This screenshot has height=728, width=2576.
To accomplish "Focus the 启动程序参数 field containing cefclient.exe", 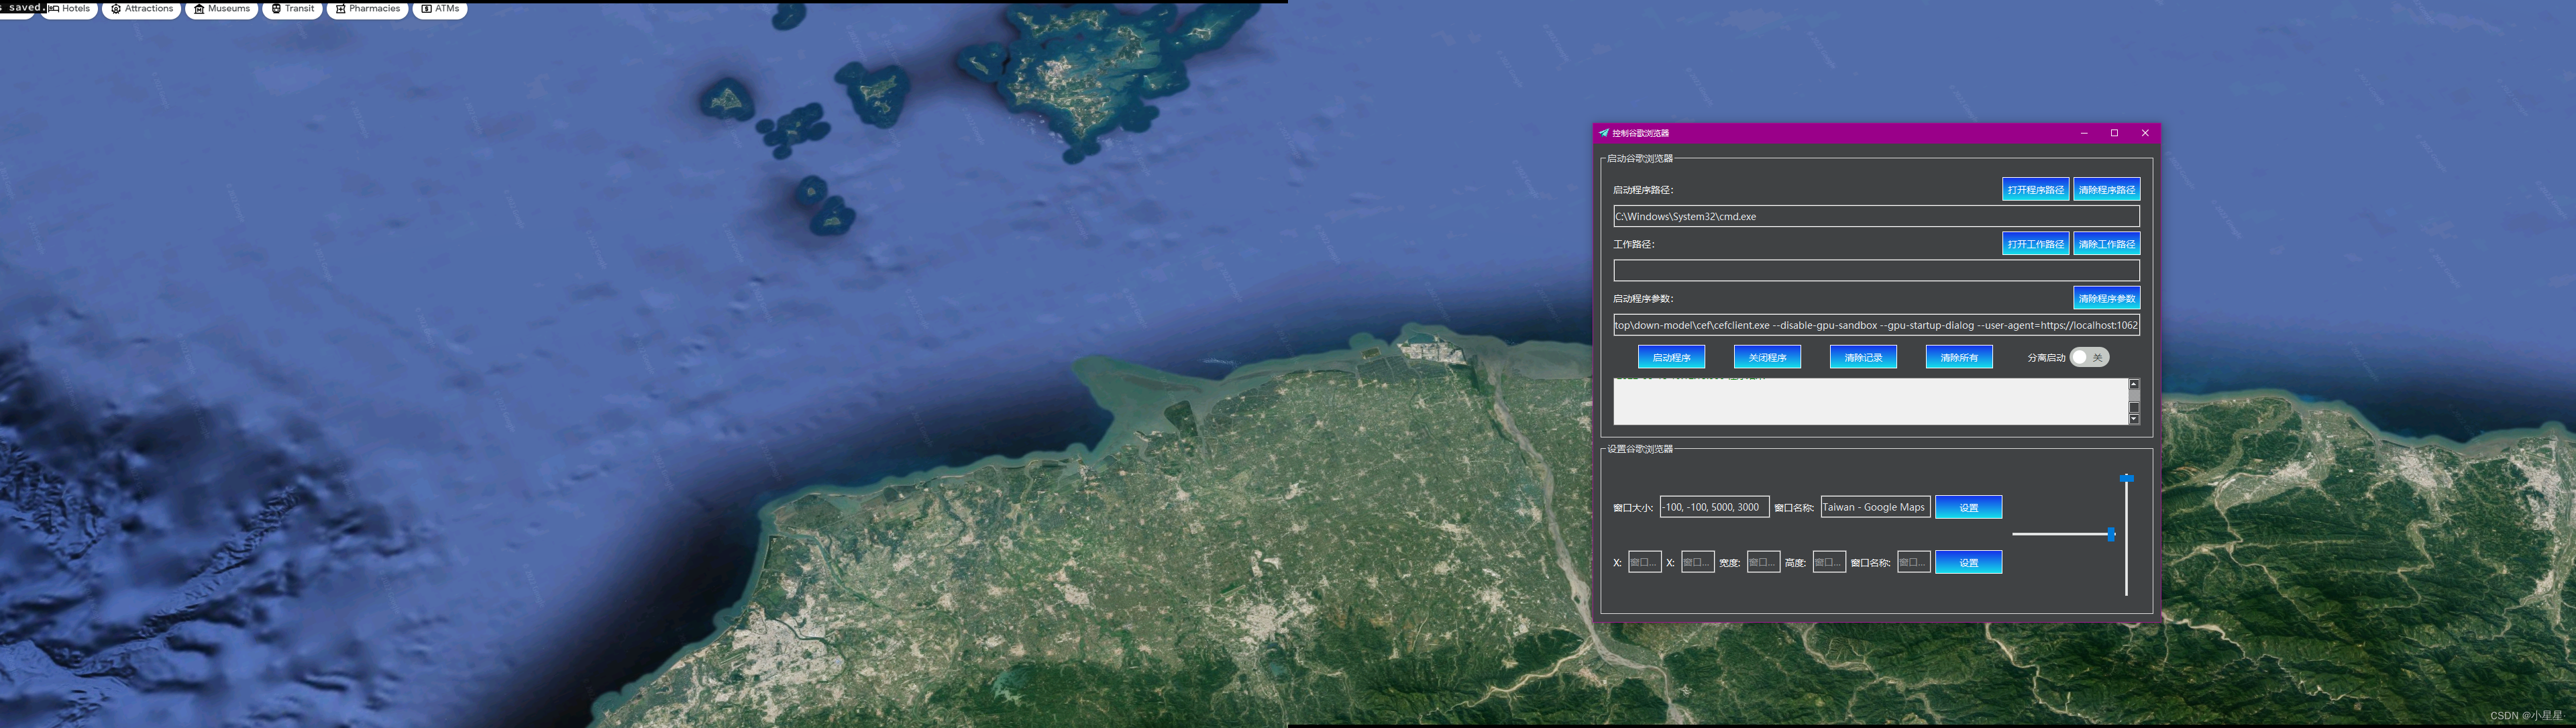I will pyautogui.click(x=1876, y=325).
